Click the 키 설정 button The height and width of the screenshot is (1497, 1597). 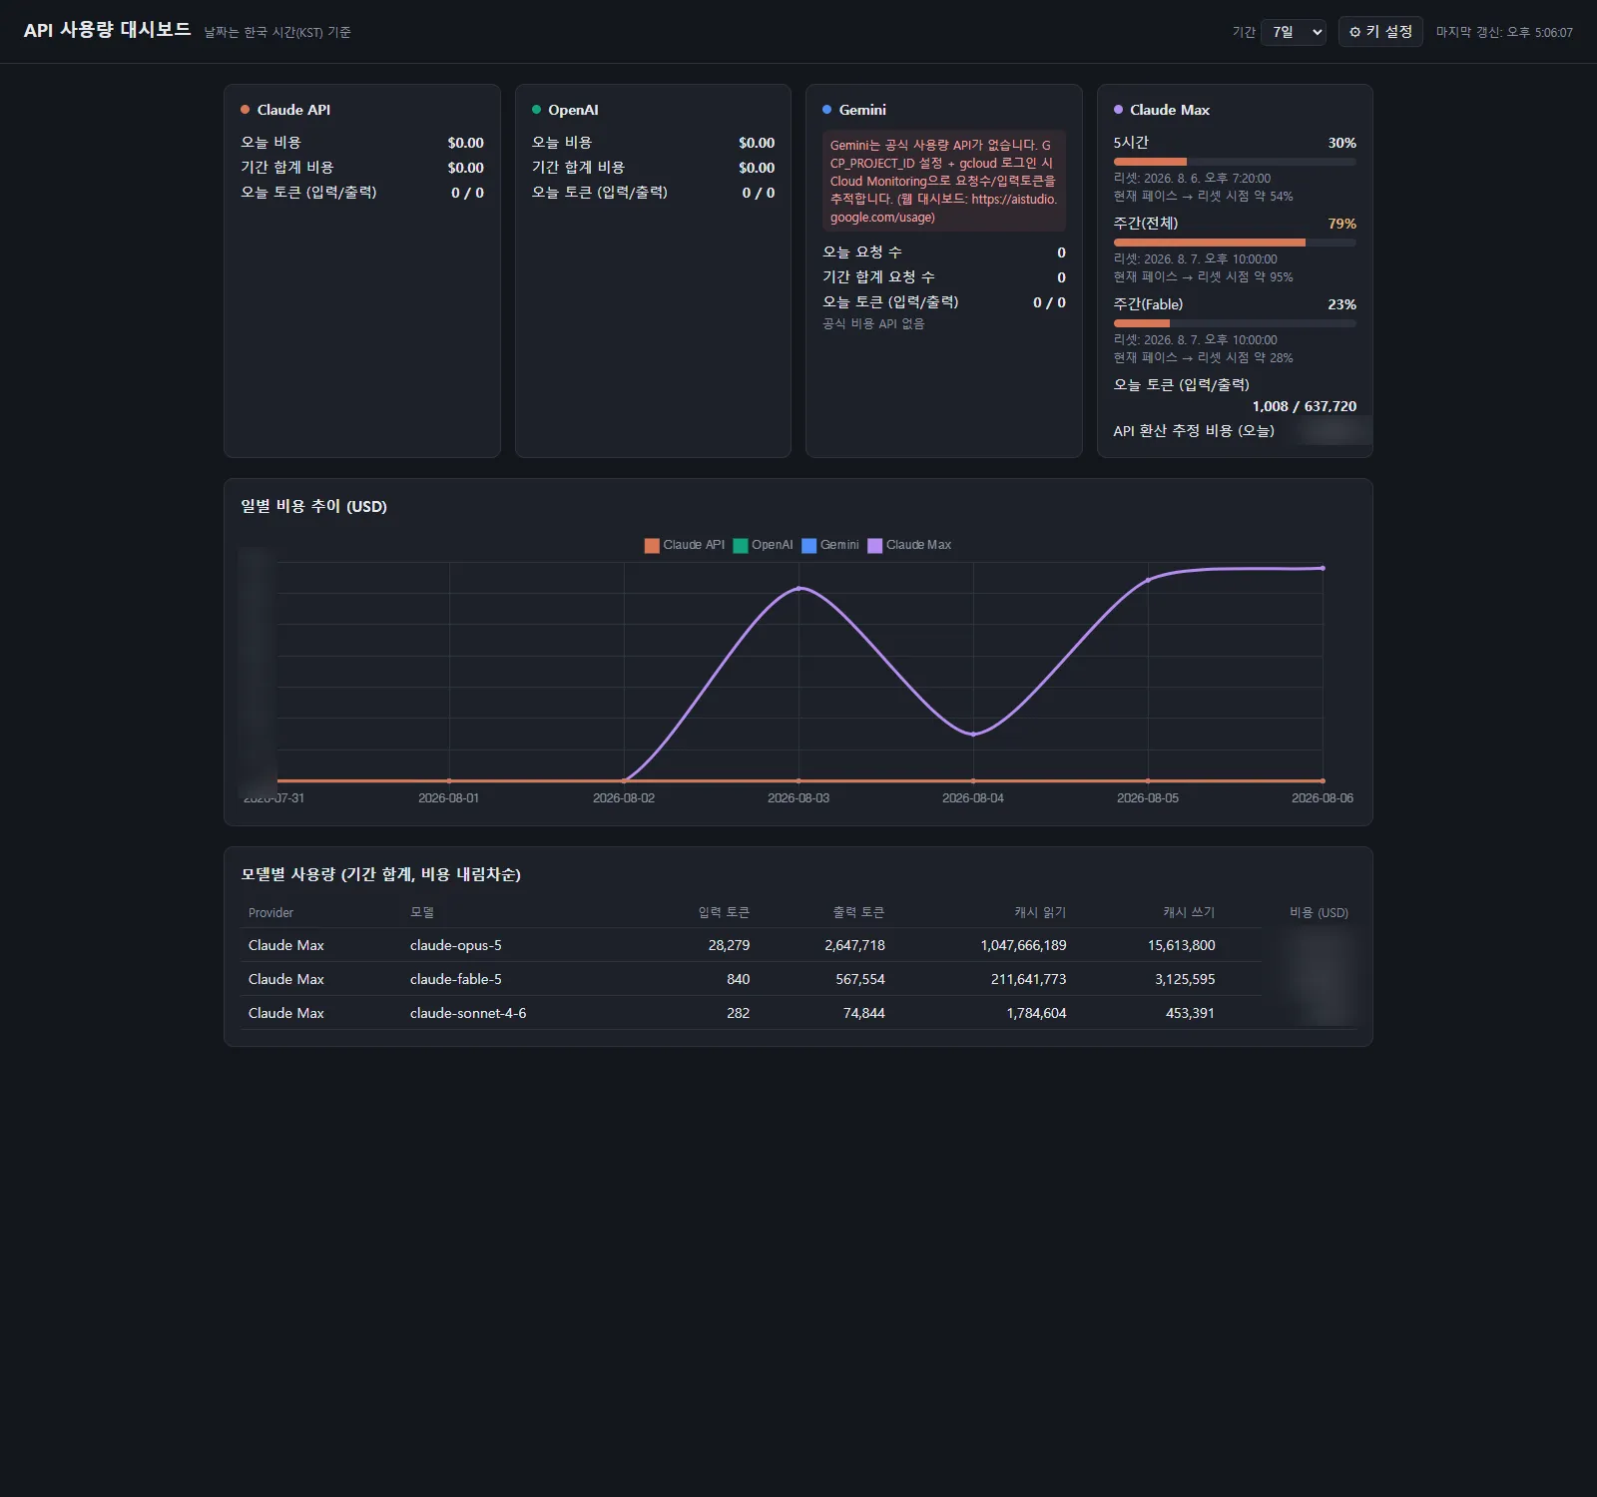pos(1380,32)
